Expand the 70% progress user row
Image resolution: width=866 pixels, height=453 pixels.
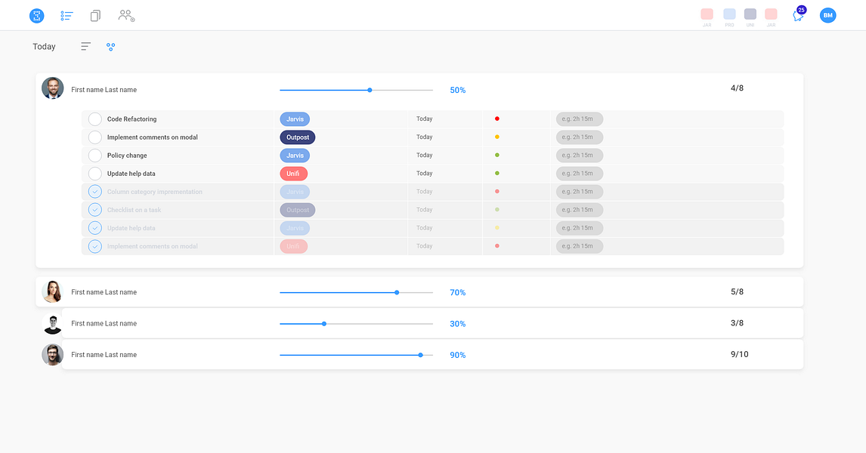(419, 292)
